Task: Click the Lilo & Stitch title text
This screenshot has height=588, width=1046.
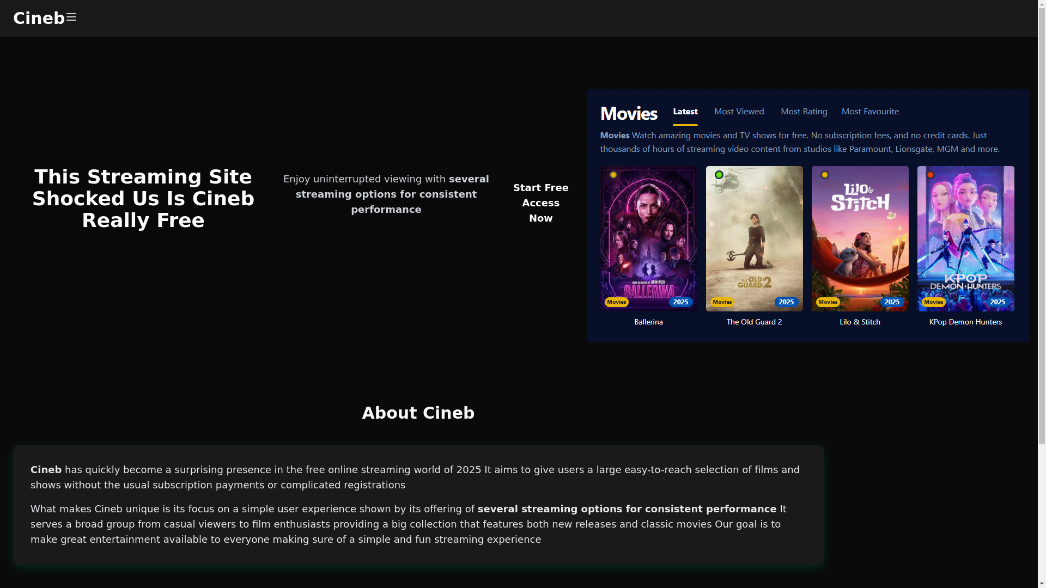Action: 860,322
